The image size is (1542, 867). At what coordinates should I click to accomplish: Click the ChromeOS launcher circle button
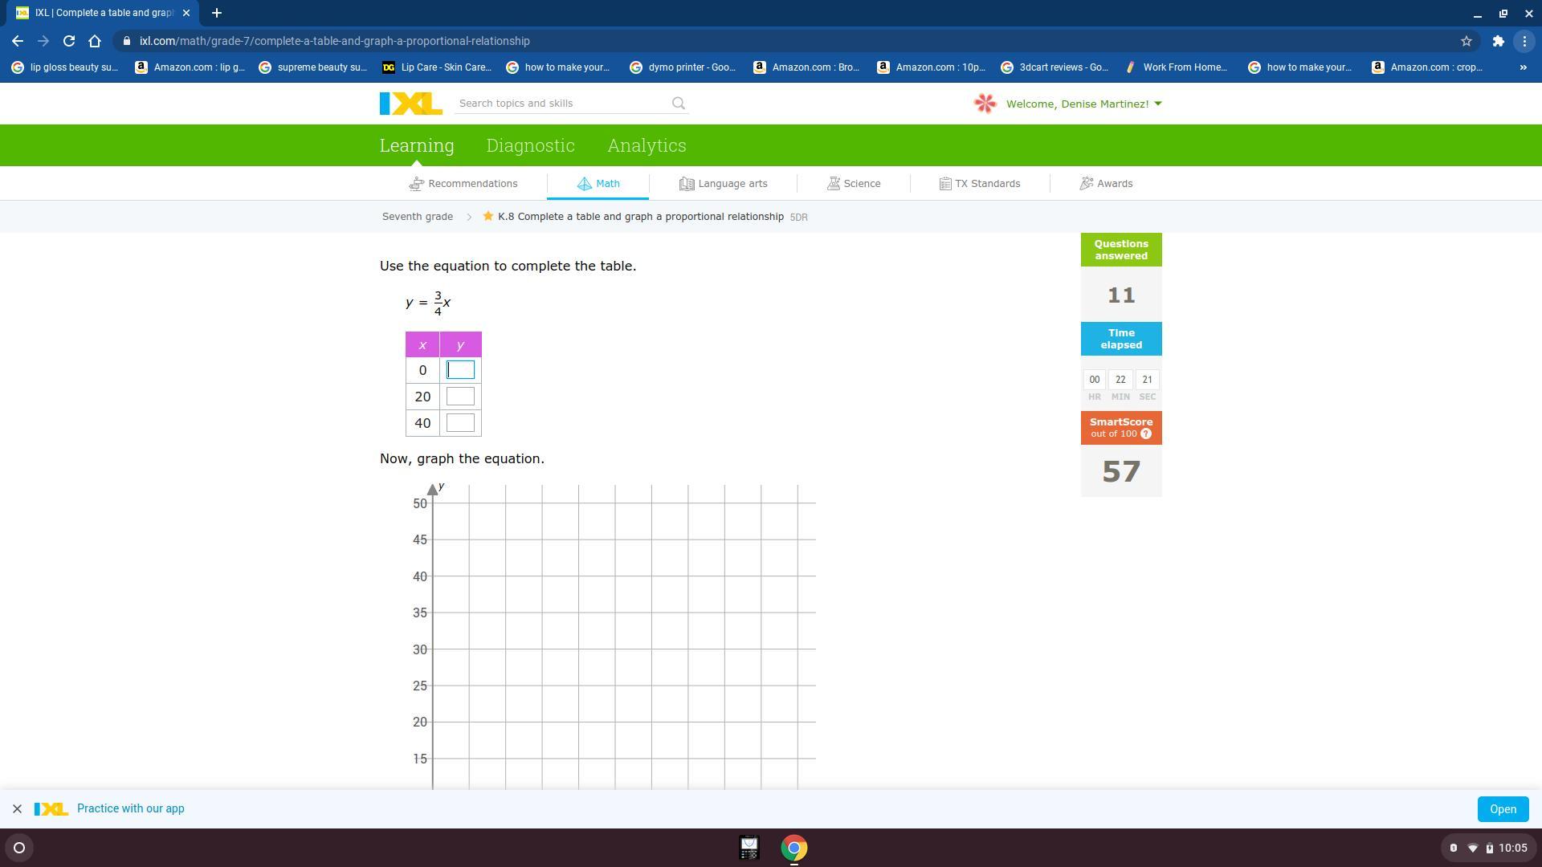19,848
